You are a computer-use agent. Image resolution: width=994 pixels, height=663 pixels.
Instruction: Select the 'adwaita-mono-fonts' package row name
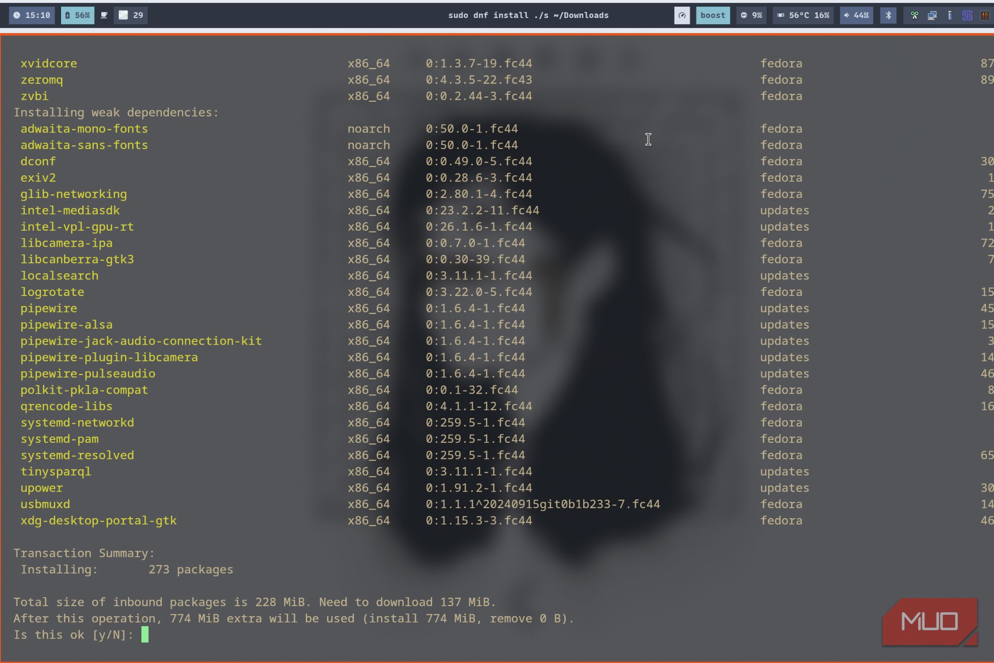point(84,129)
